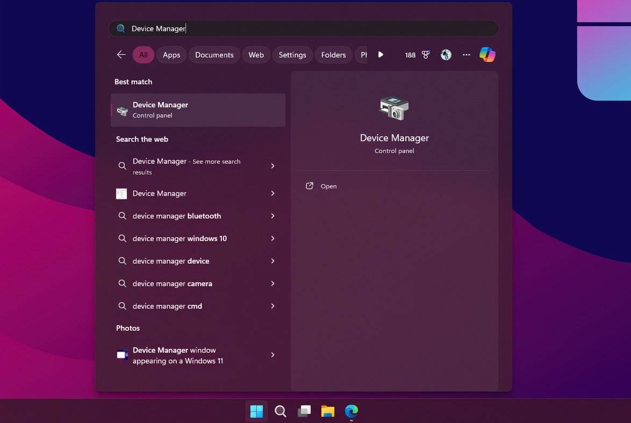Viewport: 631px width, 423px height.
Task: Click the 'Photos' section heading
Action: 128,328
